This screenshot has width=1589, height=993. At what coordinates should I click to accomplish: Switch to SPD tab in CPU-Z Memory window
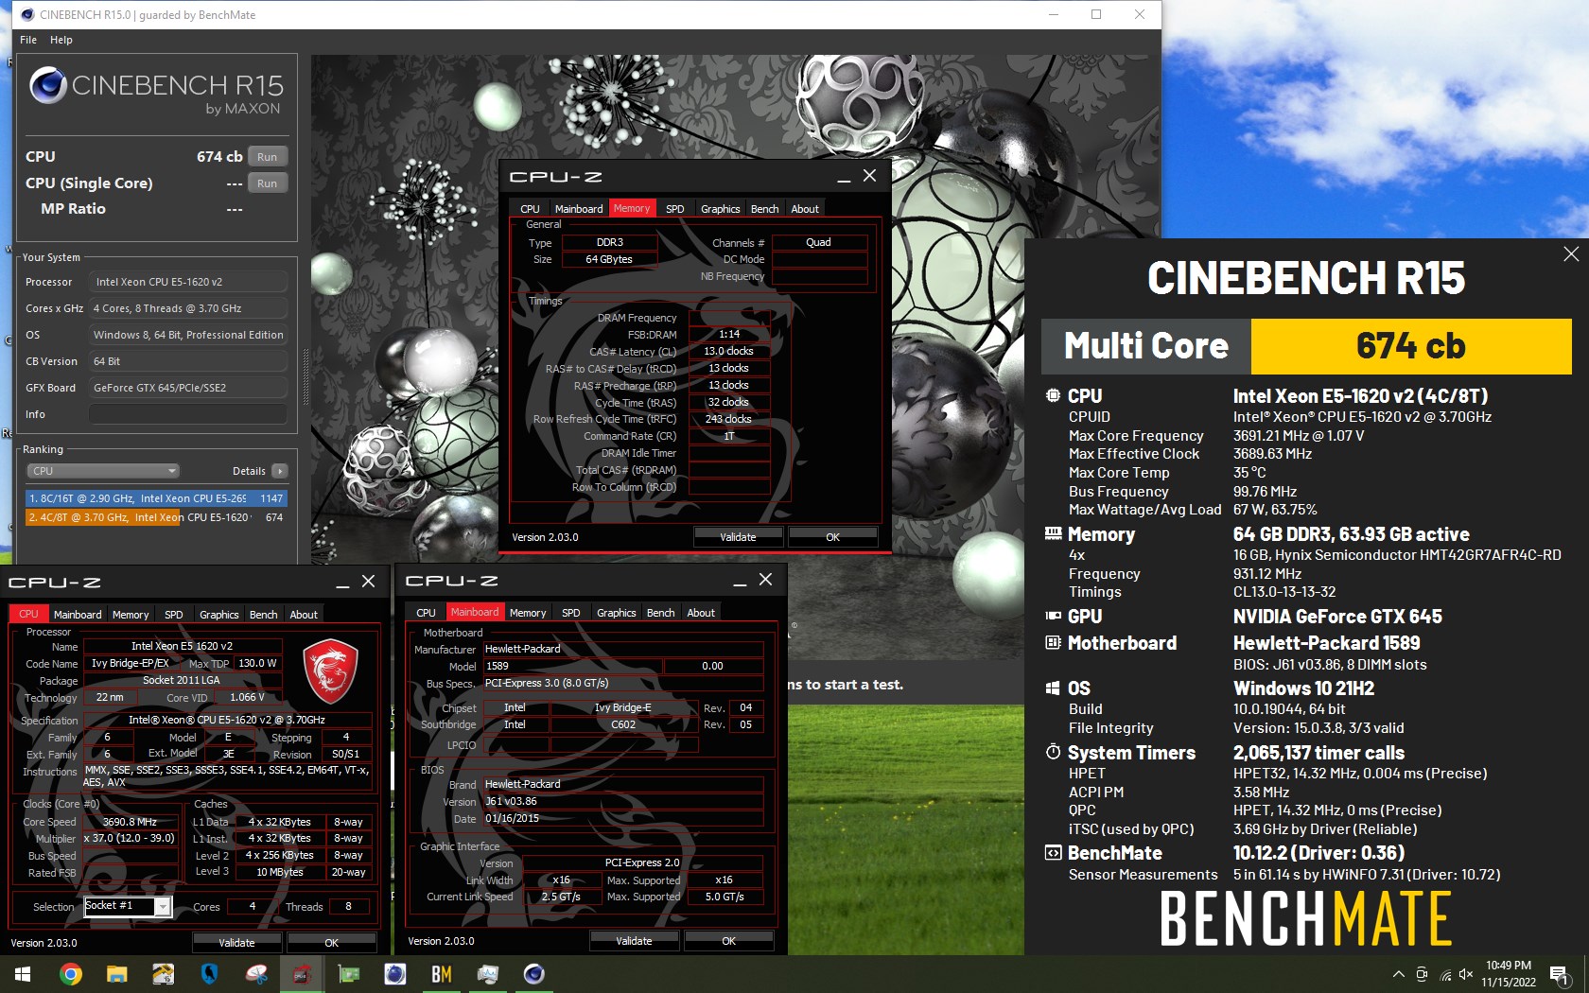click(x=674, y=209)
